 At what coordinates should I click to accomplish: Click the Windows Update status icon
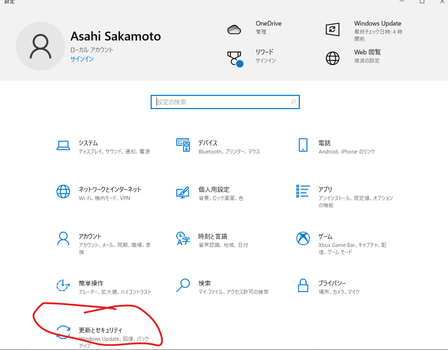click(x=332, y=29)
